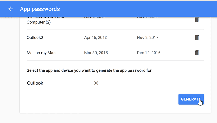Click the GENERATE button
The width and height of the screenshot is (217, 123).
click(x=191, y=99)
